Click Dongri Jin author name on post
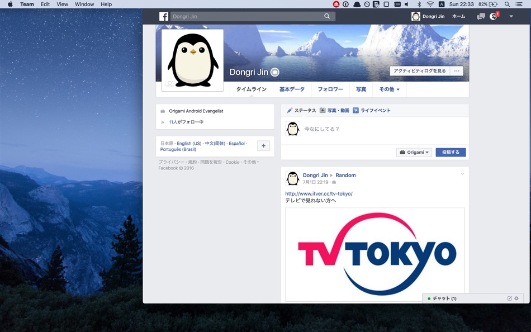Screen dimensions: 531x332 (315, 175)
